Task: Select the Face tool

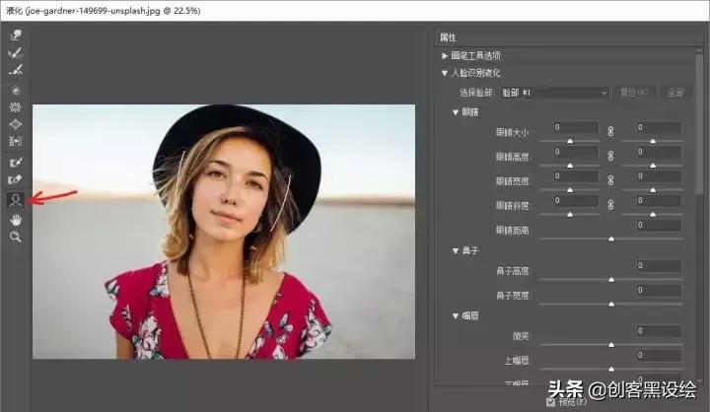Action: tap(16, 200)
